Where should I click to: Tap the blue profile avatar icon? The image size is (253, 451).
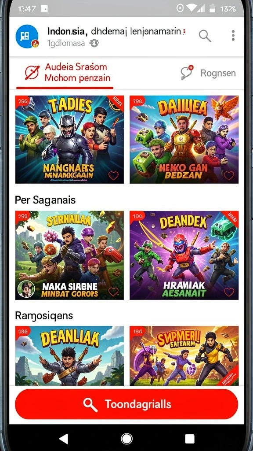tap(27, 36)
